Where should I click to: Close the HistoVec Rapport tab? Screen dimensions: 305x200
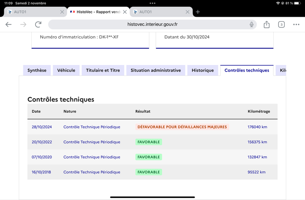(125, 12)
